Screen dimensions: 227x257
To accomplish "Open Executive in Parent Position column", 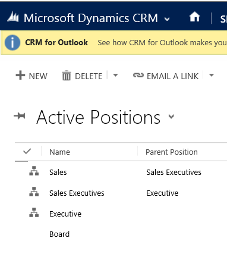I will click(162, 193).
